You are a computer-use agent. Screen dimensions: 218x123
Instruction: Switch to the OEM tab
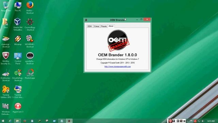90,26
